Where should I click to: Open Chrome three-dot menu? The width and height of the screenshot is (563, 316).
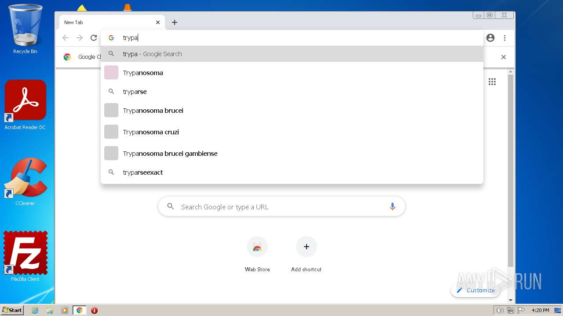point(505,38)
